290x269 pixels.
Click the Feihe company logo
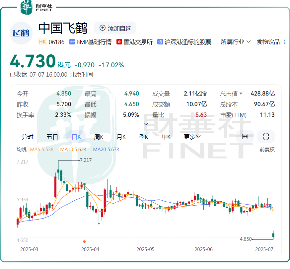pyautogui.click(x=21, y=33)
